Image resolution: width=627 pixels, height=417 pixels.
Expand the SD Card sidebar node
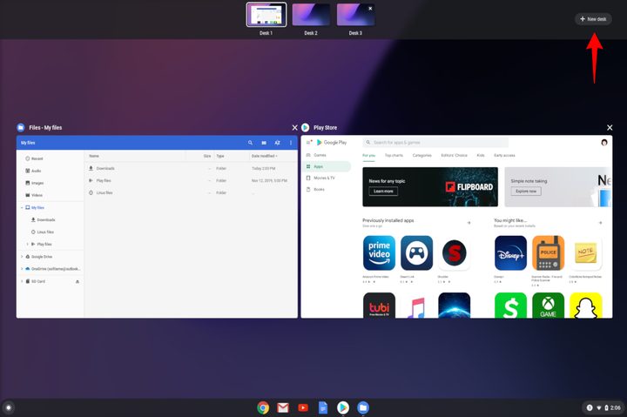click(22, 281)
